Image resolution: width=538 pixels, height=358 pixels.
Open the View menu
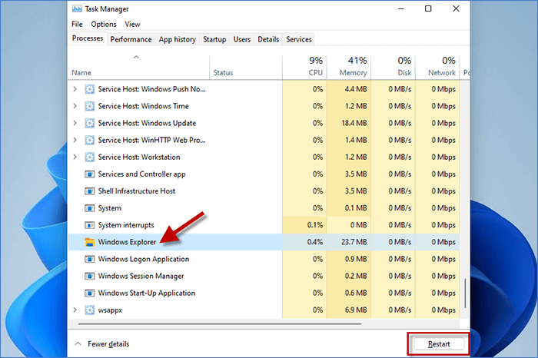[132, 25]
